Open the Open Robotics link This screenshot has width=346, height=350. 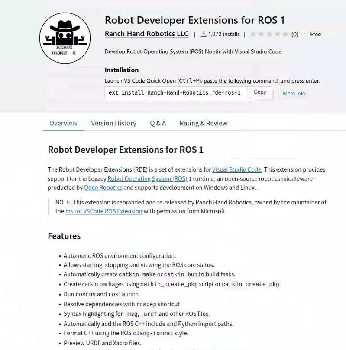[x=103, y=188]
